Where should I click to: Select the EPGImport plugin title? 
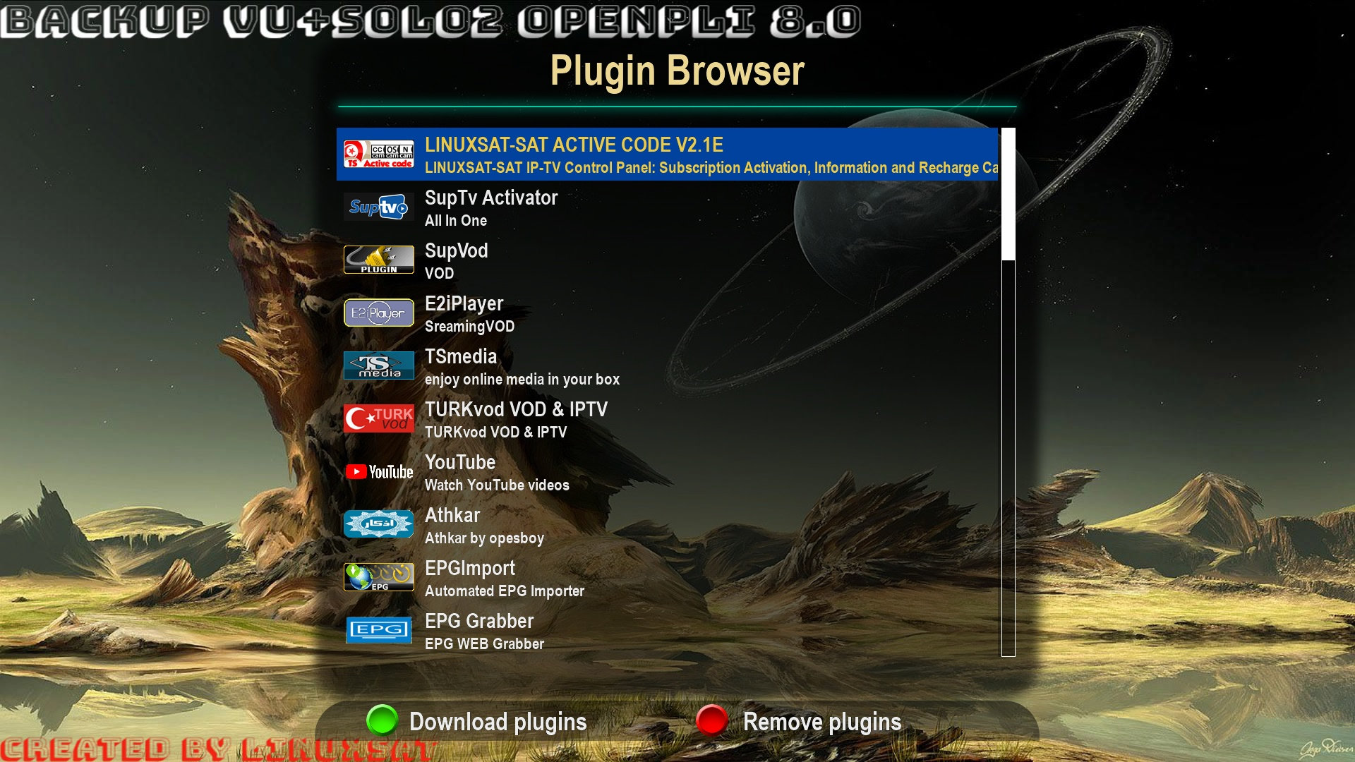[470, 569]
